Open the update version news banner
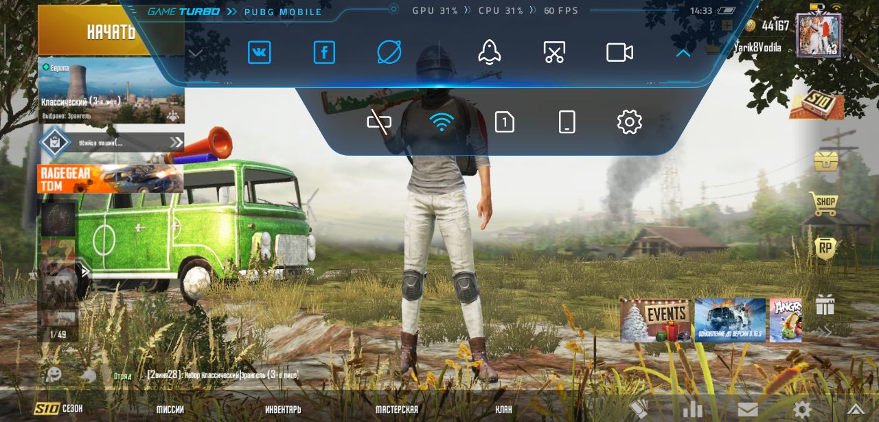This screenshot has width=879, height=422. tap(730, 320)
